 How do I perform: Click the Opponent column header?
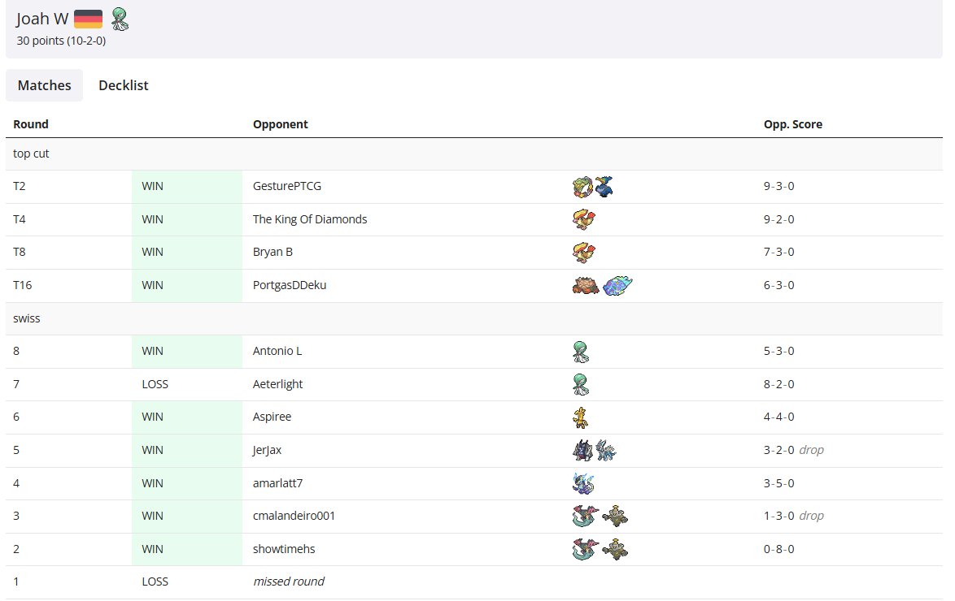(x=280, y=124)
